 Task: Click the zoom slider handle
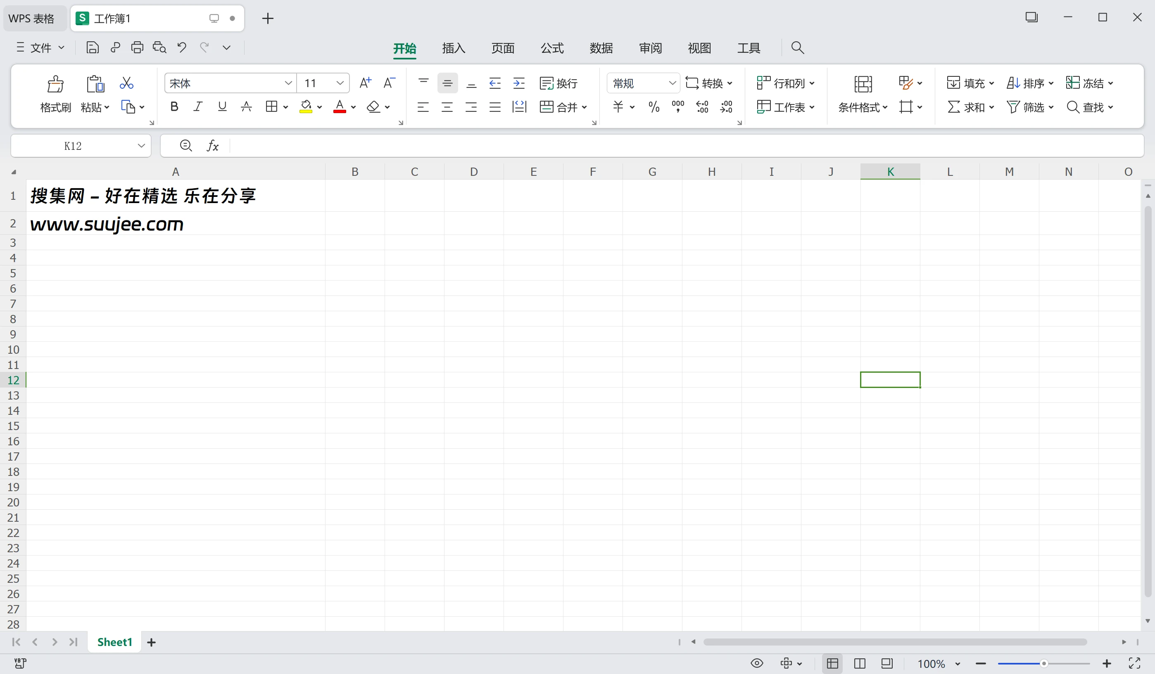tap(1043, 663)
